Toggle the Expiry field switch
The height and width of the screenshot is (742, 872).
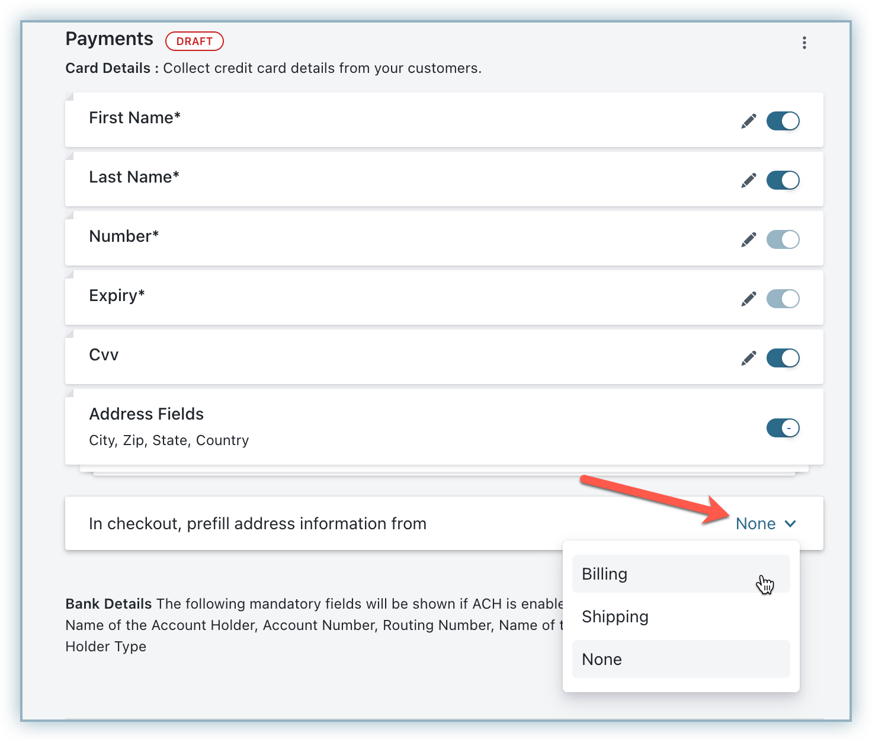(x=783, y=299)
